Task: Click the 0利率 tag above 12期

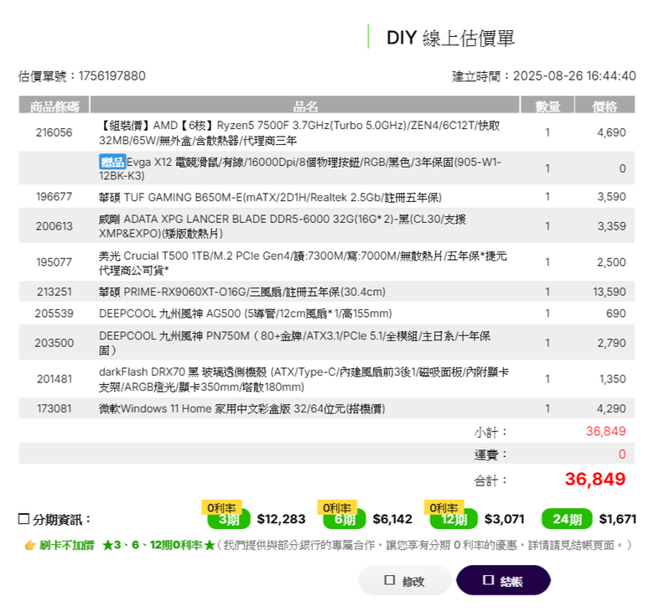Action: (x=444, y=508)
